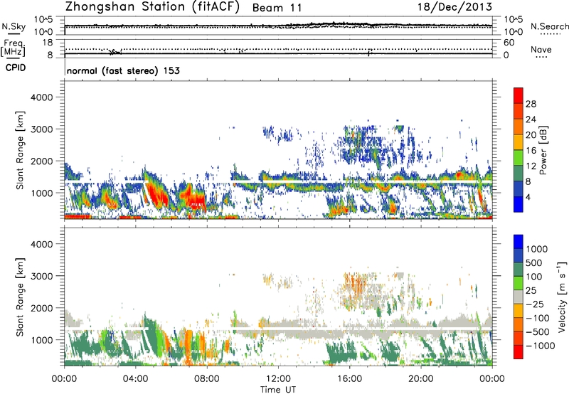Click the 'Velocity [m s⁻¹]' colorbar label

[562, 297]
